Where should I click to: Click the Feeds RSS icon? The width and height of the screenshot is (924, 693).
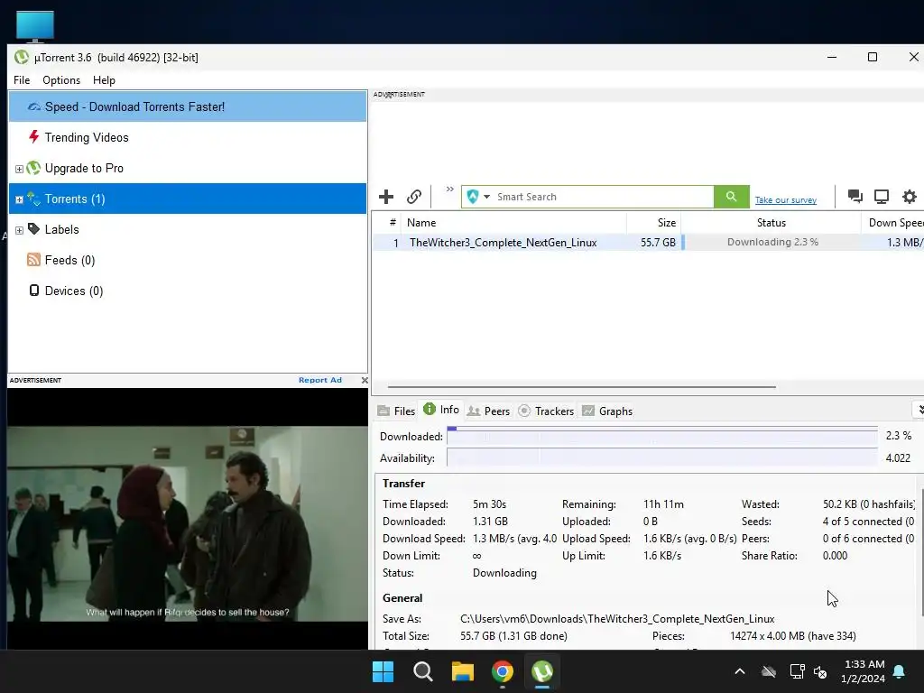click(x=33, y=260)
